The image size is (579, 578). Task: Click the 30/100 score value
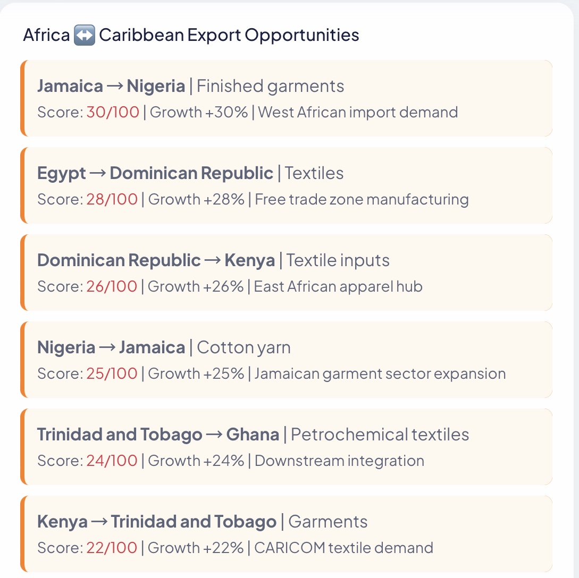[113, 112]
